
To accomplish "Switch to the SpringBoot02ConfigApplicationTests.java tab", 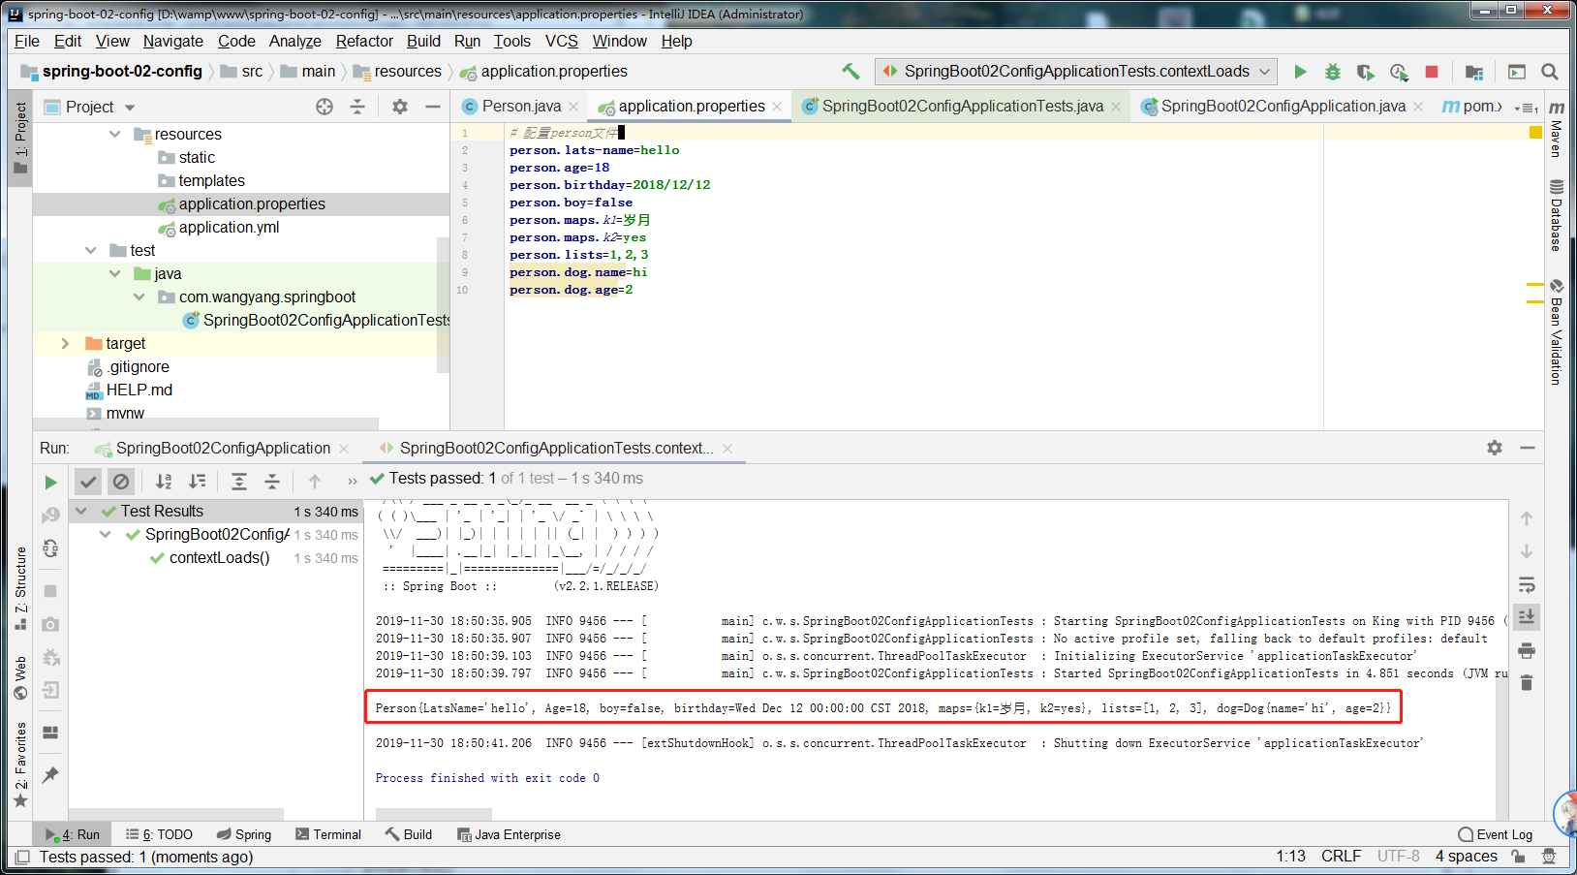I will pyautogui.click(x=963, y=107).
